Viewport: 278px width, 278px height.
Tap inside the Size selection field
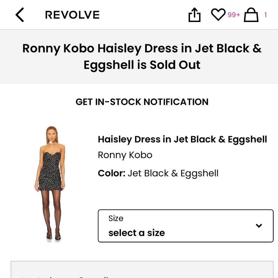point(167,225)
